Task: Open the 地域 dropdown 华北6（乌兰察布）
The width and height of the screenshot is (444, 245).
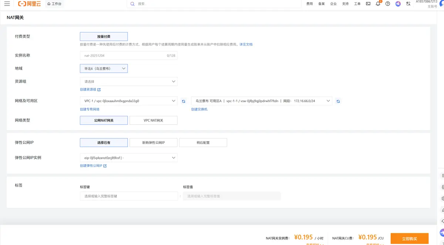Action: (104, 68)
